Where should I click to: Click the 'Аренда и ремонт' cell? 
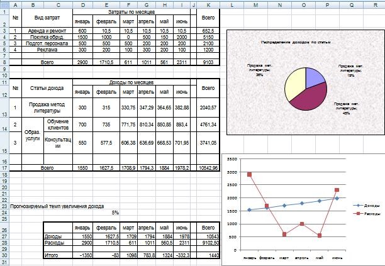point(47,31)
